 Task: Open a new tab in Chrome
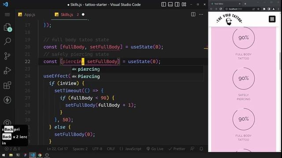245,4
